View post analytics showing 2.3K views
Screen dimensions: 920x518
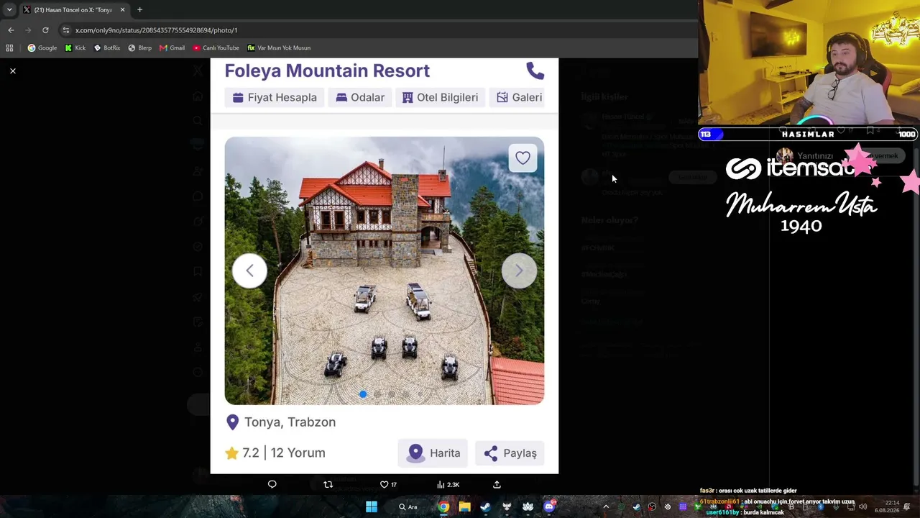(448, 485)
